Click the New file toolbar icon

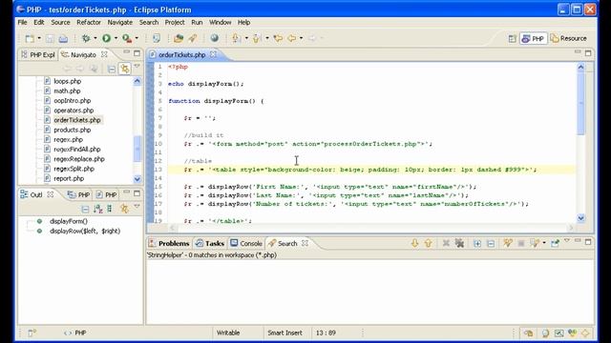click(x=30, y=38)
